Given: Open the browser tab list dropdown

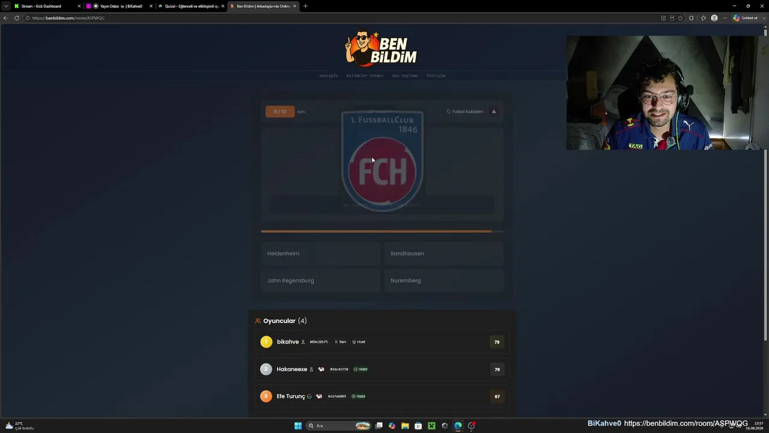Looking at the screenshot, I should [7, 6].
